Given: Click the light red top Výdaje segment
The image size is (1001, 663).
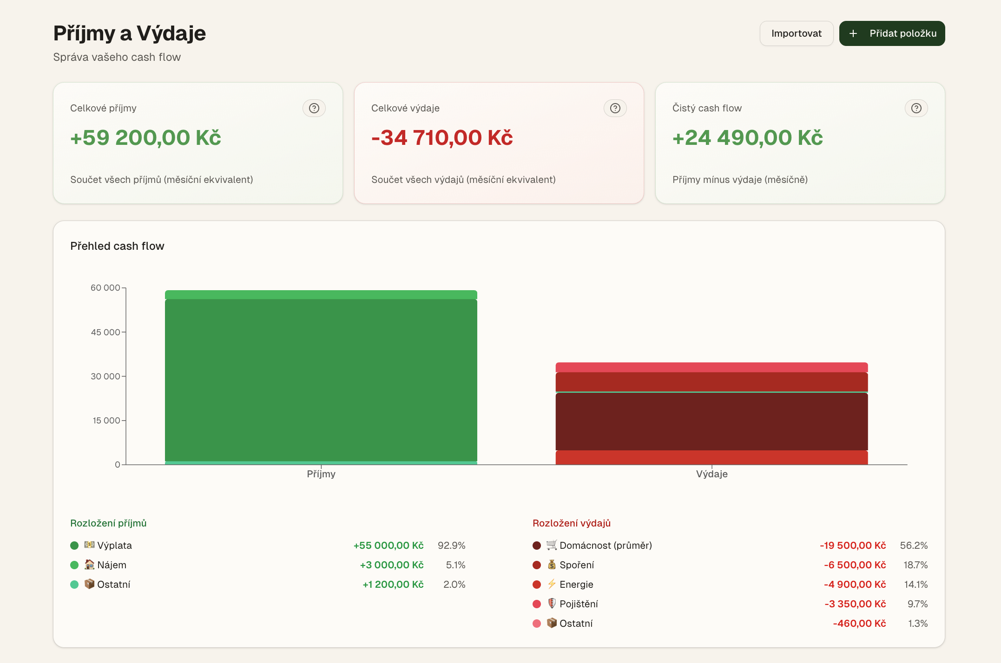Looking at the screenshot, I should 711,367.
